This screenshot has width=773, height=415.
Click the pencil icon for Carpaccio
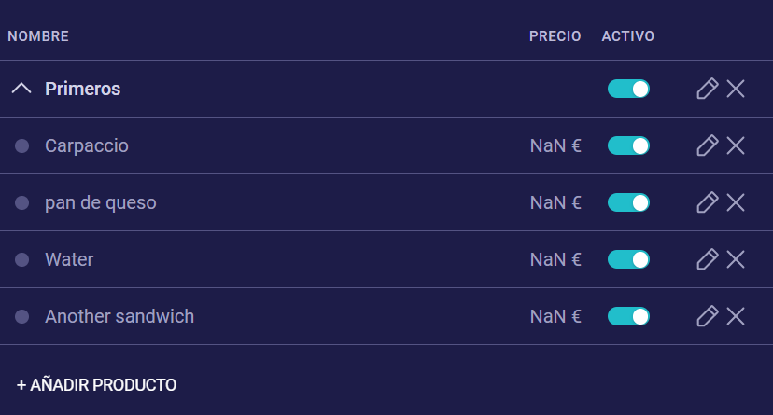[x=708, y=145]
